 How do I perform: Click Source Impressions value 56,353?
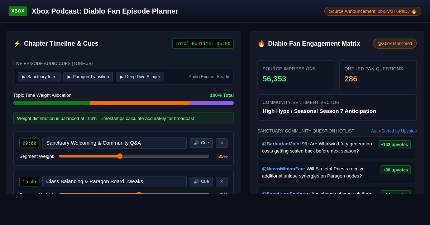[x=274, y=79]
